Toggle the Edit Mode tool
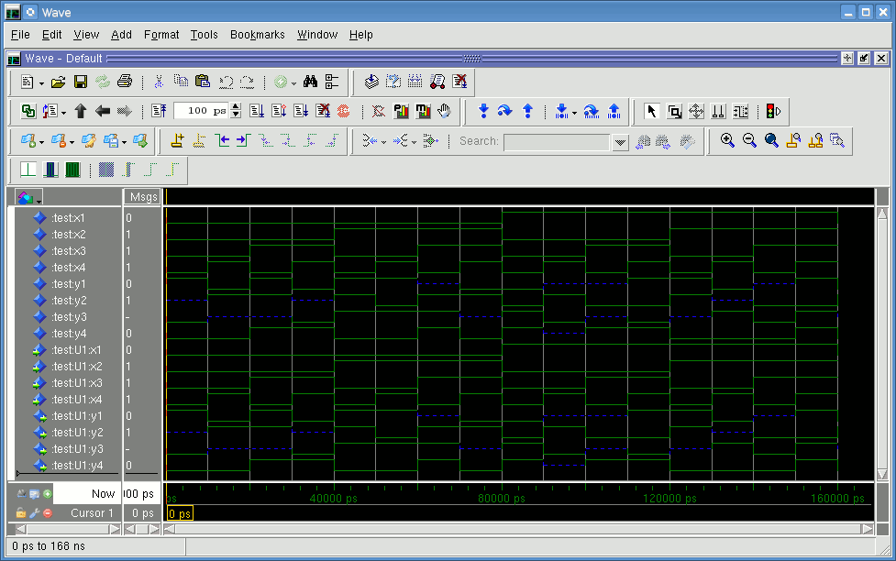This screenshot has height=561, width=896. (x=741, y=112)
